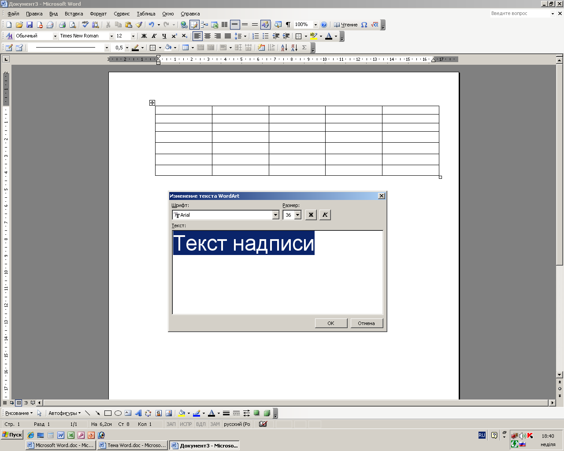
Task: Insert a text box from Drawing toolbar
Action: [x=128, y=413]
